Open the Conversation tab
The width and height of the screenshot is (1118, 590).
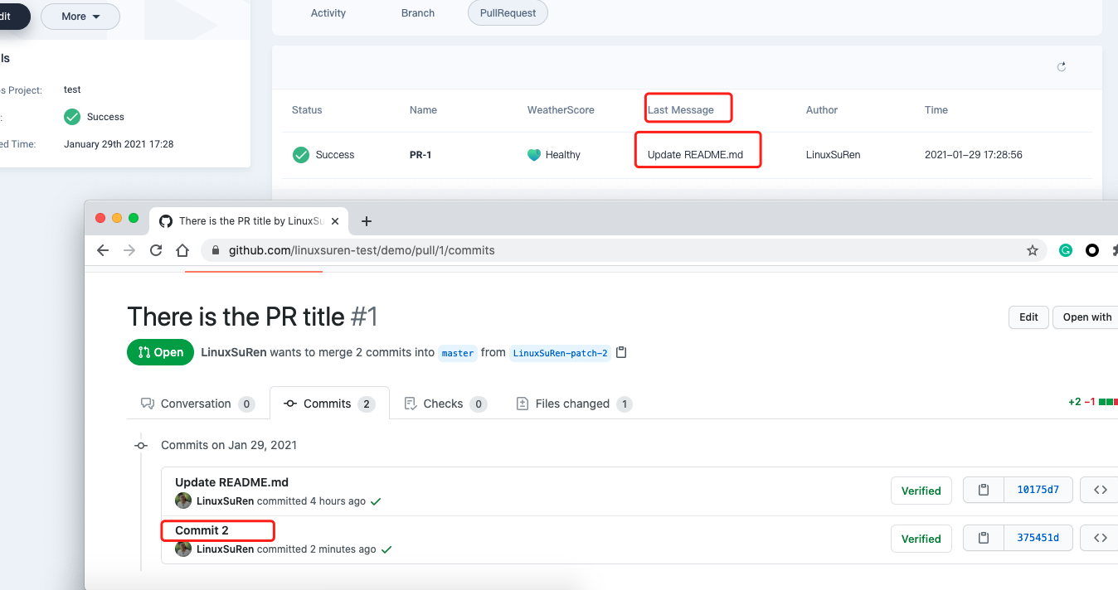pos(197,404)
